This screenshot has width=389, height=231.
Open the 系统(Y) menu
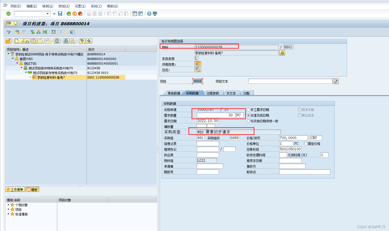point(96,6)
